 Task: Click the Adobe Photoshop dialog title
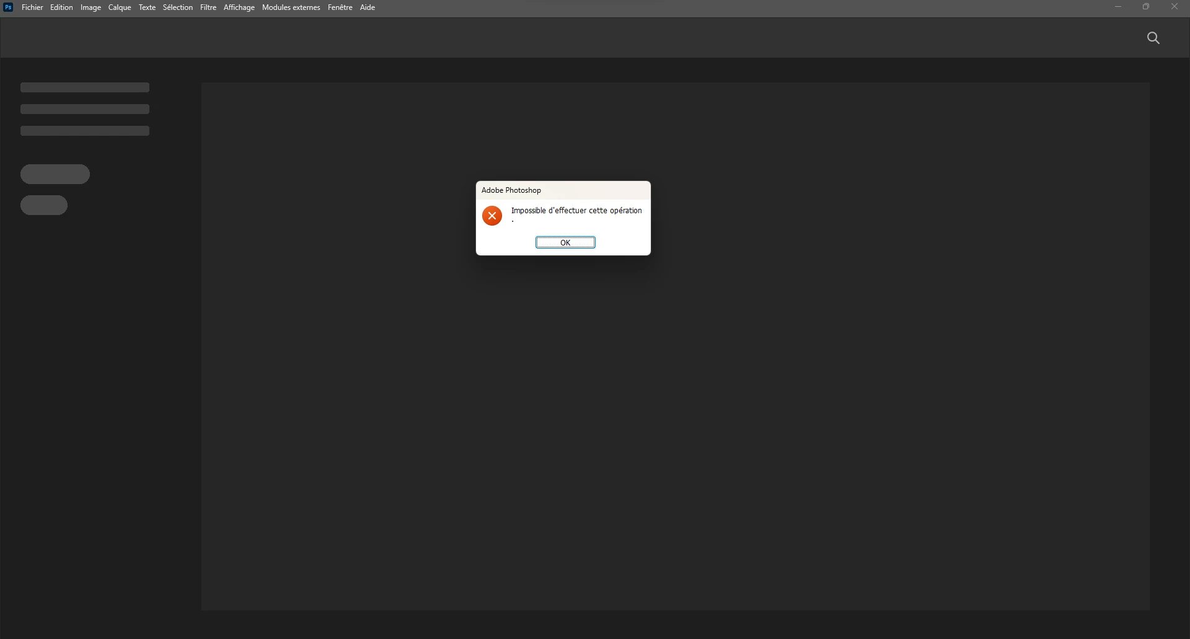tap(511, 190)
